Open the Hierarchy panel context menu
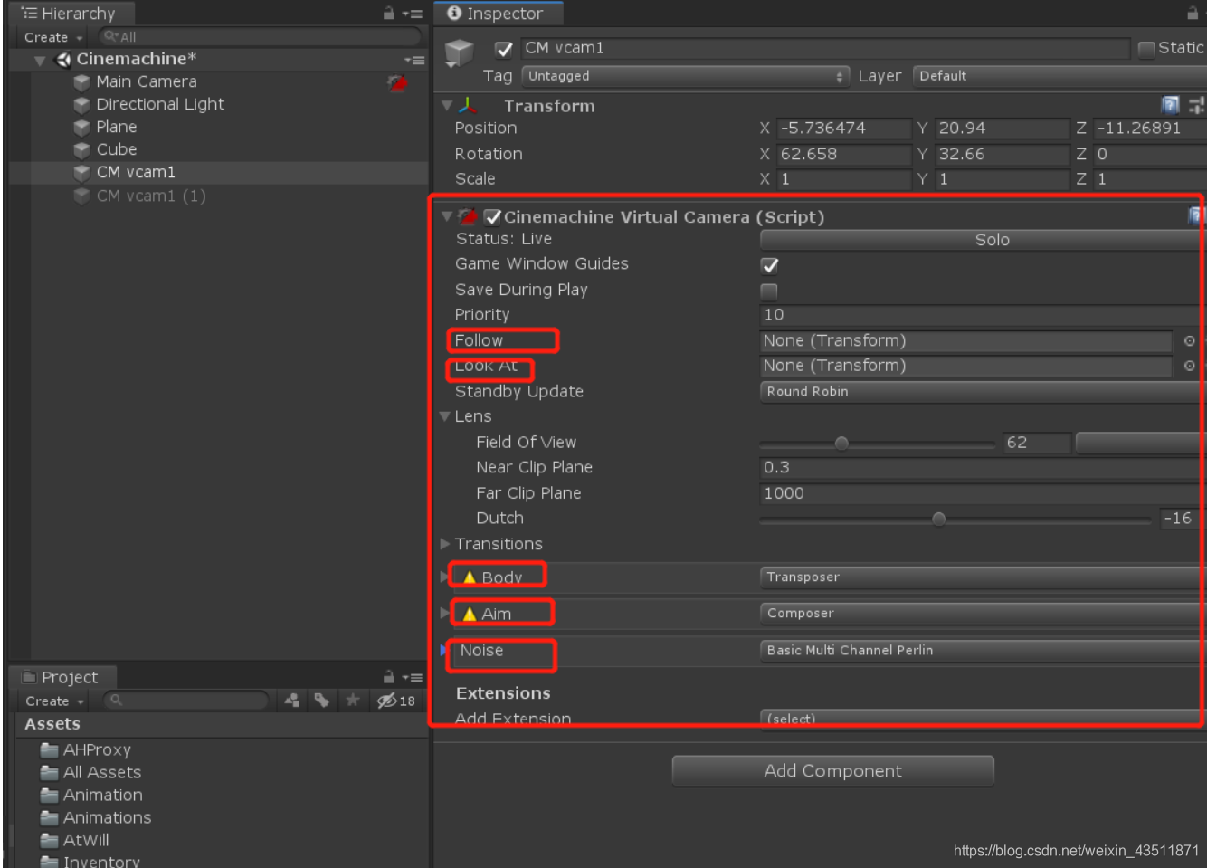This screenshot has height=868, width=1207. click(413, 14)
